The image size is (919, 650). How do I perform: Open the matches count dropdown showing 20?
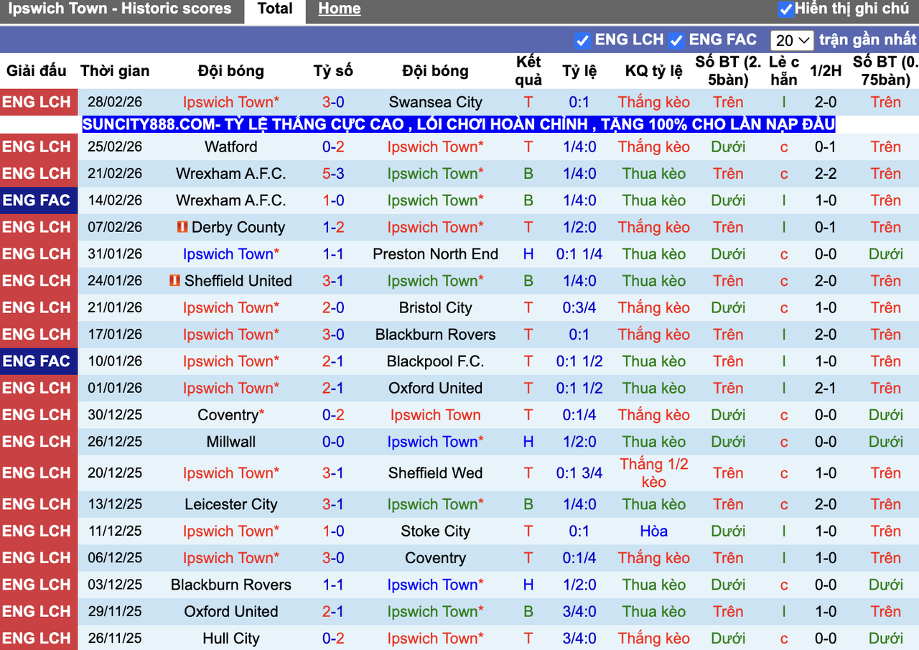[x=792, y=40]
